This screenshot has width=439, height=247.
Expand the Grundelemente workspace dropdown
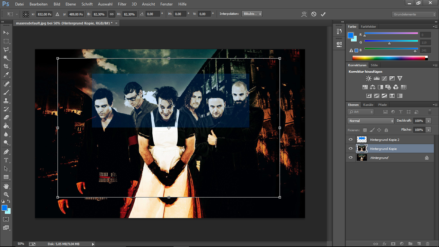(414, 14)
